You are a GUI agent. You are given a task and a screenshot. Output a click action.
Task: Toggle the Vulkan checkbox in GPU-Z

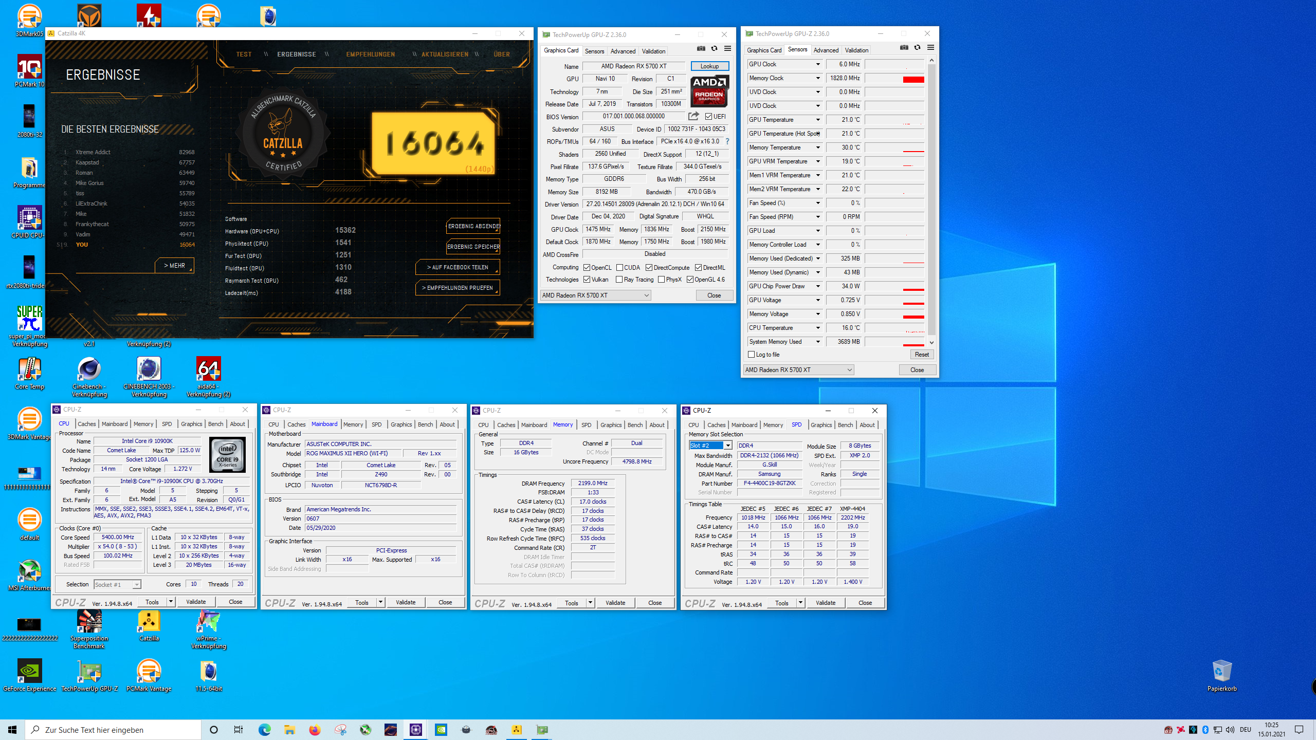(587, 280)
